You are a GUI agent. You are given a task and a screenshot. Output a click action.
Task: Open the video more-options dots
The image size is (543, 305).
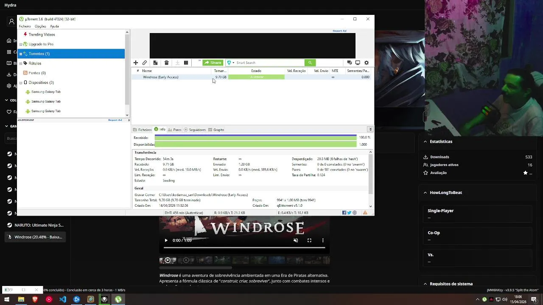coord(323,240)
